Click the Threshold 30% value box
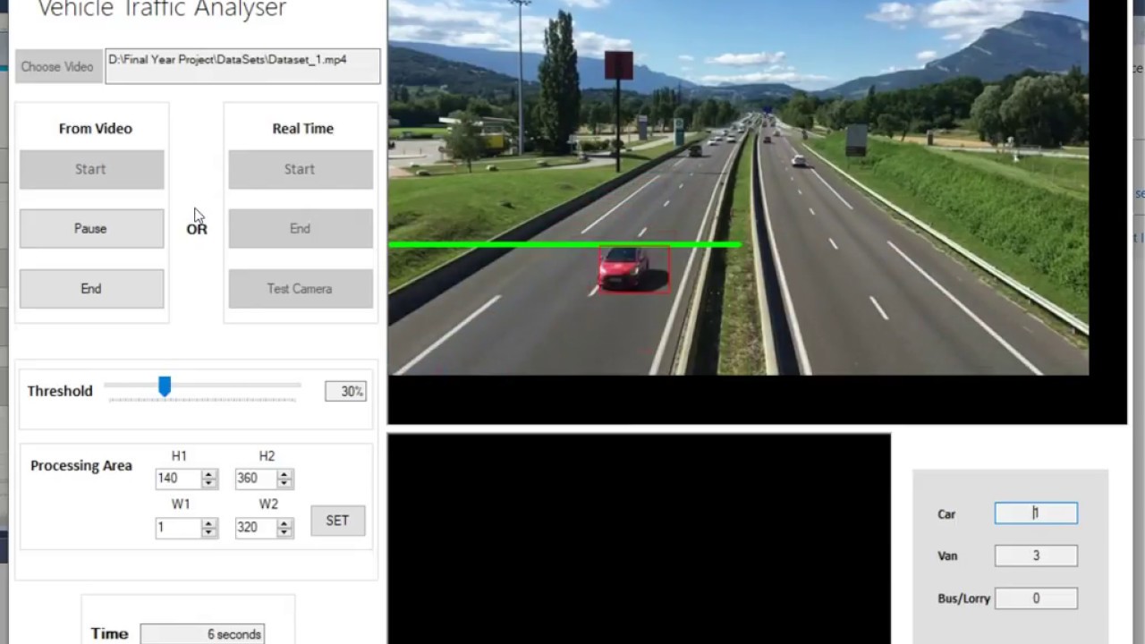1145x644 pixels. pyautogui.click(x=345, y=391)
